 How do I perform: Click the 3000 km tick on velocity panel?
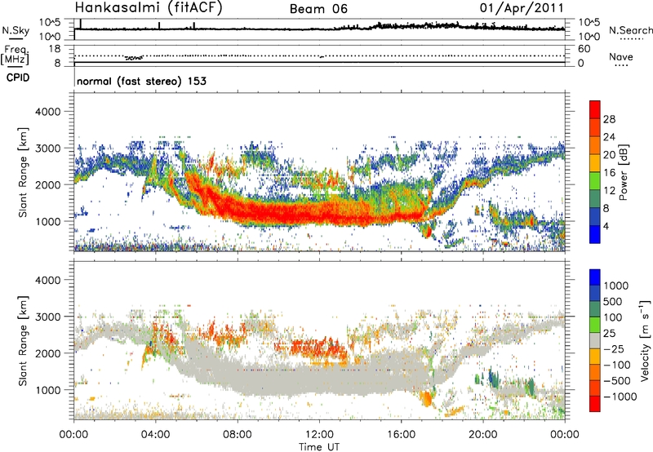tap(47, 317)
